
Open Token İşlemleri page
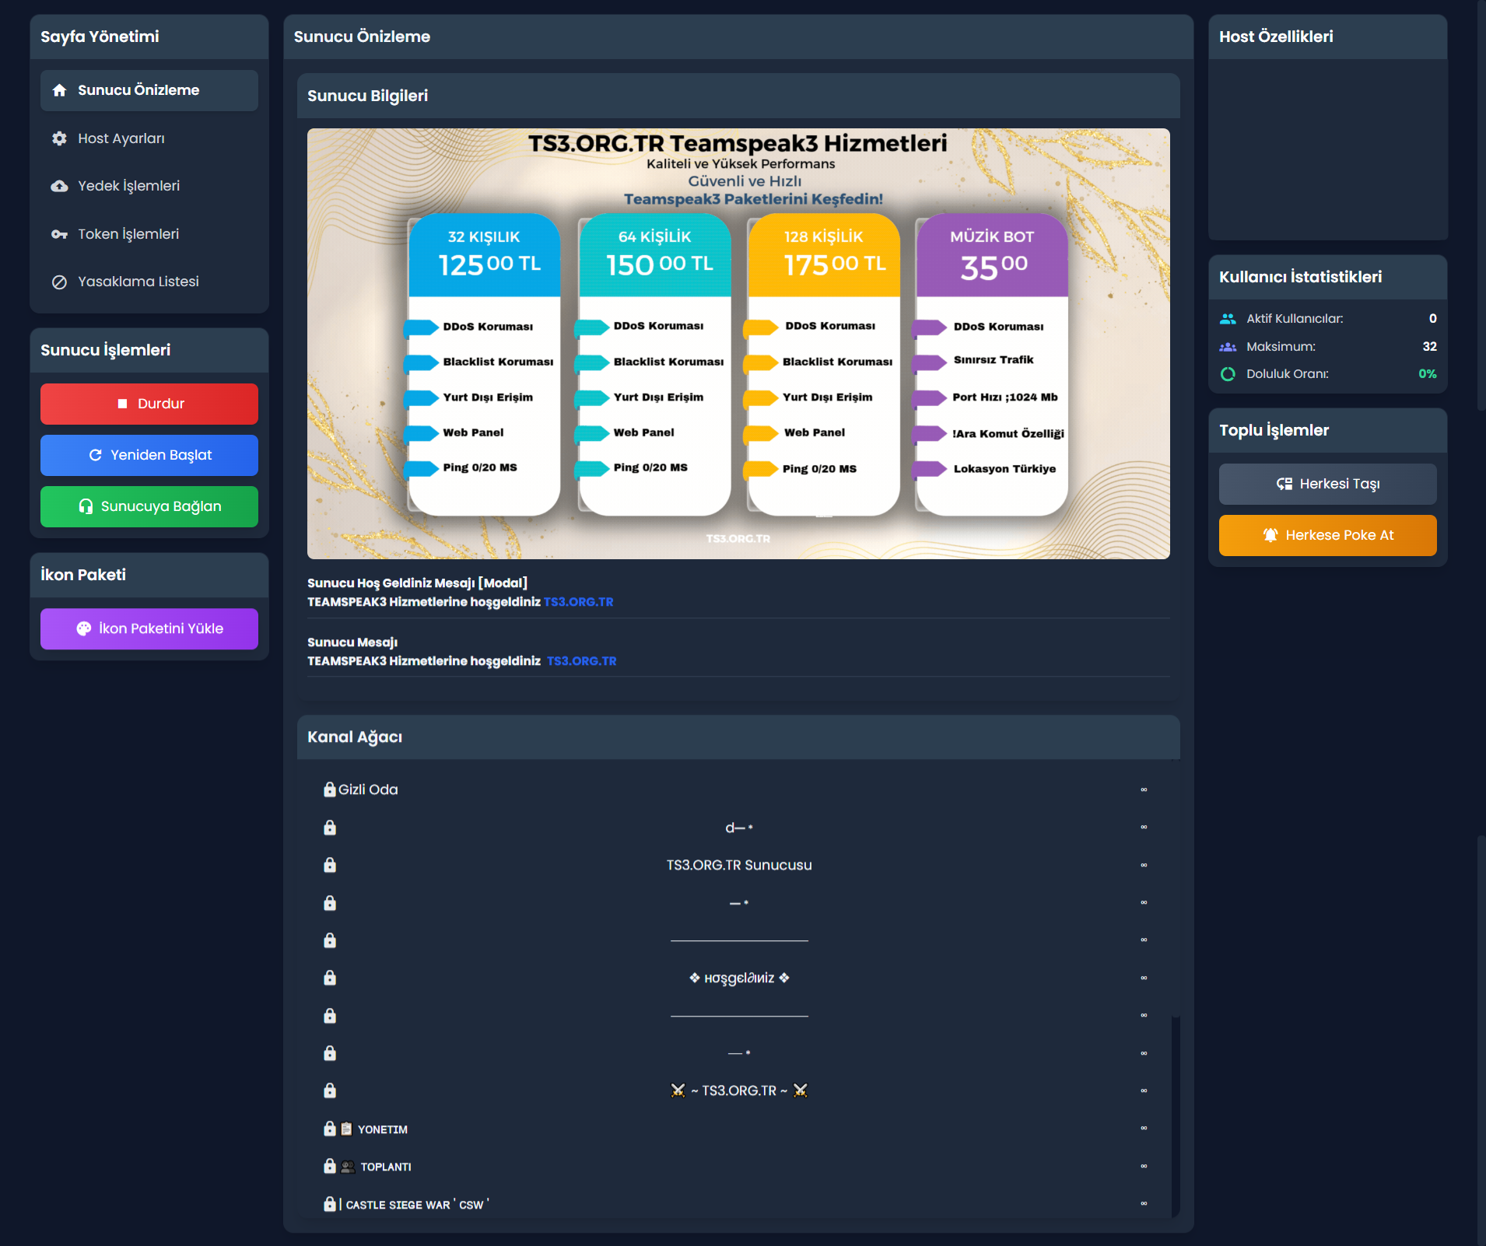click(x=149, y=234)
